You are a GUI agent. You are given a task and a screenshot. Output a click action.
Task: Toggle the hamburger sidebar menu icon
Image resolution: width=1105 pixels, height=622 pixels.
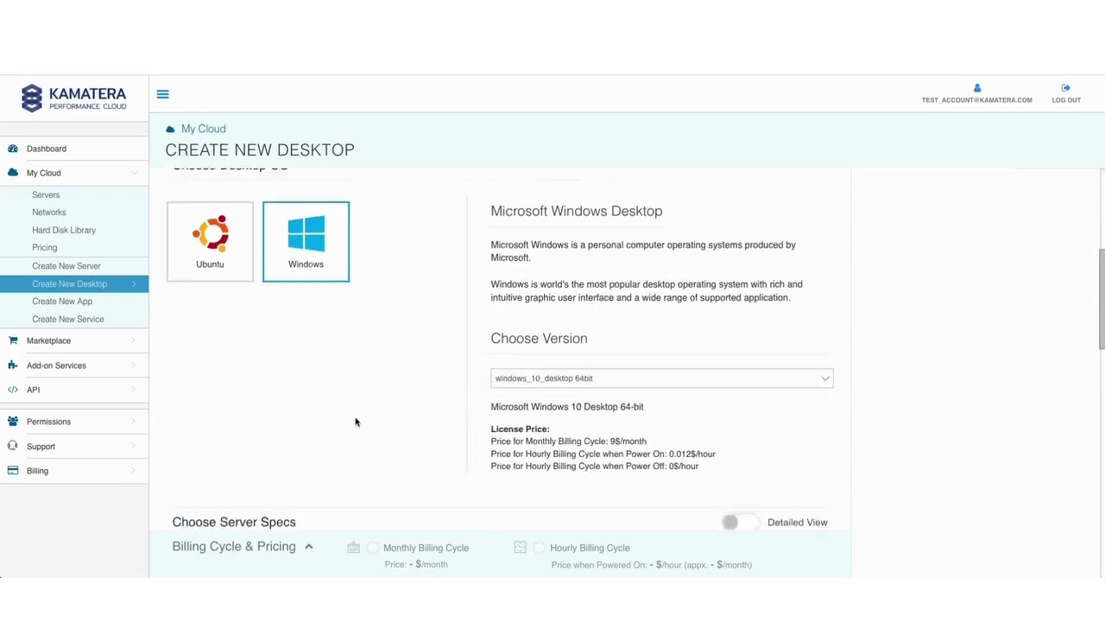tap(162, 94)
